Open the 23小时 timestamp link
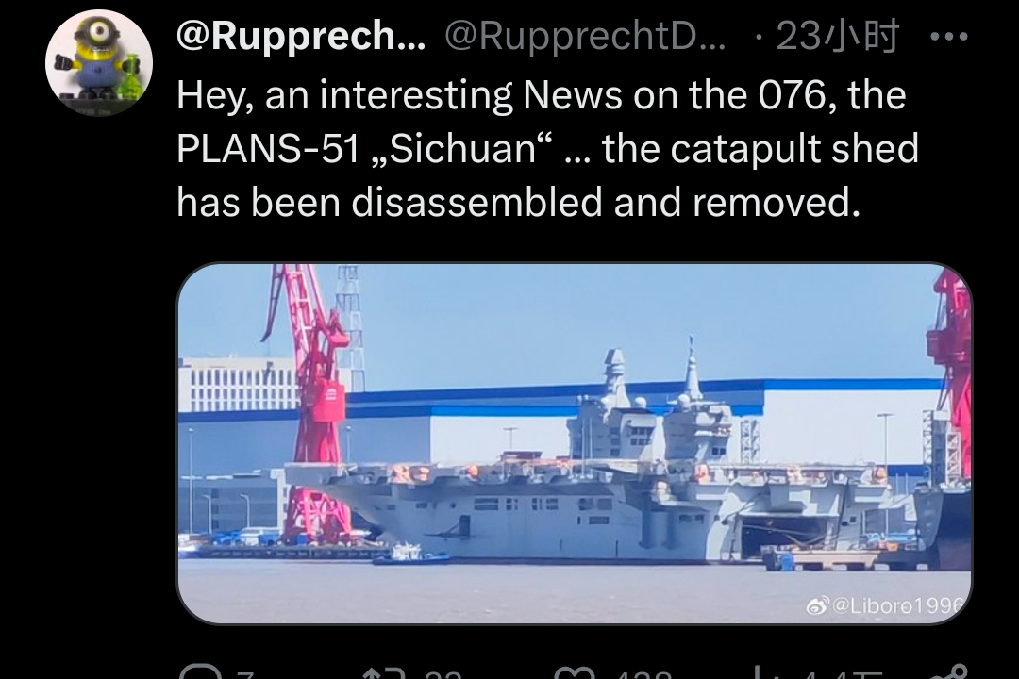The image size is (1019, 679). coord(838,37)
